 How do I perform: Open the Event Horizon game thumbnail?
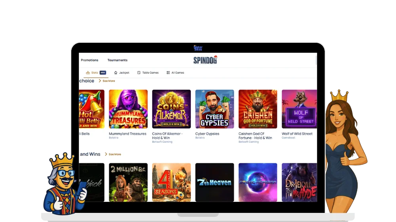(258, 182)
